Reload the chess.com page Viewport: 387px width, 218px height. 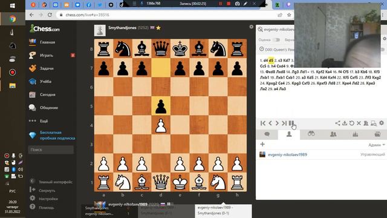[50, 15]
